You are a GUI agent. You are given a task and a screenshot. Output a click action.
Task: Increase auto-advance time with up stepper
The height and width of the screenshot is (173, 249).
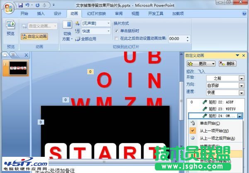(x=188, y=37)
